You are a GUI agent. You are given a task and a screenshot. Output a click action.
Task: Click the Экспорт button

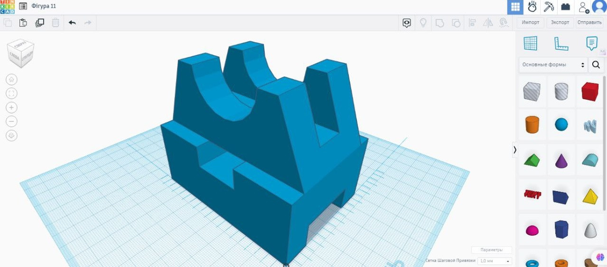pyautogui.click(x=560, y=23)
